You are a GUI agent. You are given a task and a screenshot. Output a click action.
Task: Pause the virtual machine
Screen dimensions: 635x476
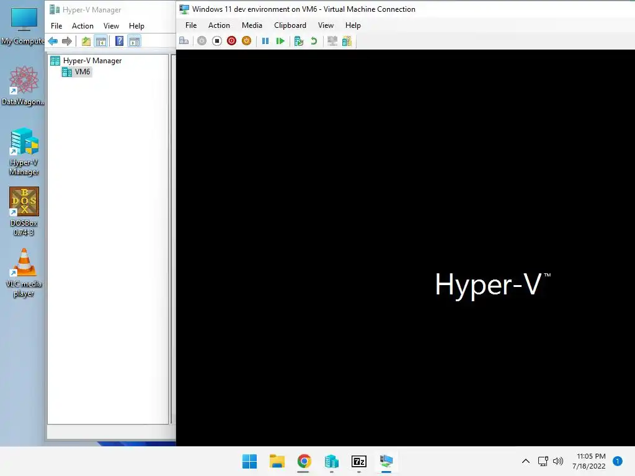pyautogui.click(x=265, y=40)
